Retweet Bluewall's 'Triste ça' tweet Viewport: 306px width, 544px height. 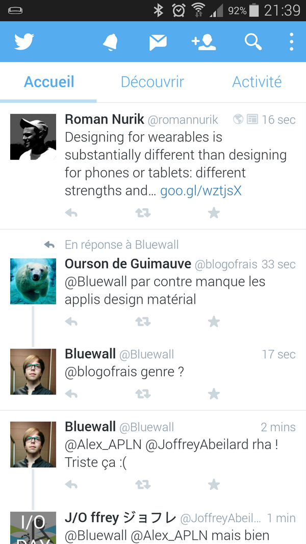click(143, 484)
